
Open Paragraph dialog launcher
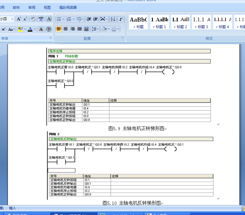(123, 38)
